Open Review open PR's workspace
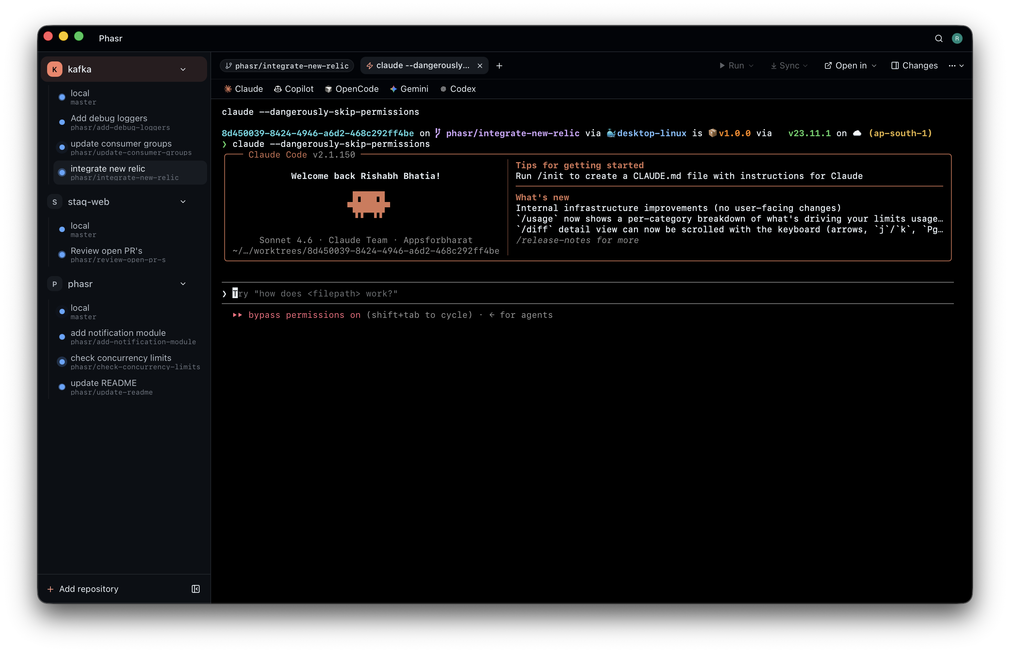1010x653 pixels. coord(130,254)
